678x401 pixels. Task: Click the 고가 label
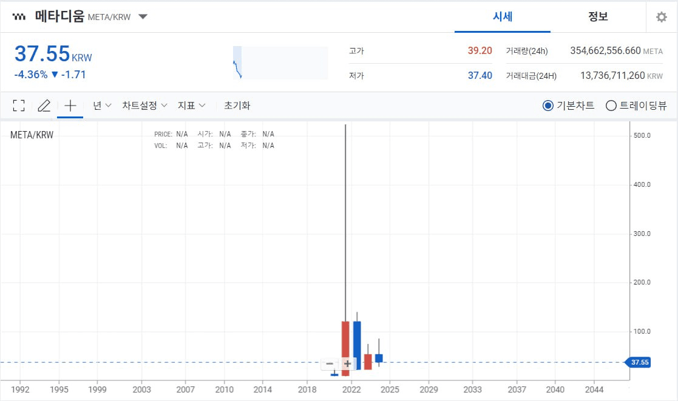click(x=356, y=51)
